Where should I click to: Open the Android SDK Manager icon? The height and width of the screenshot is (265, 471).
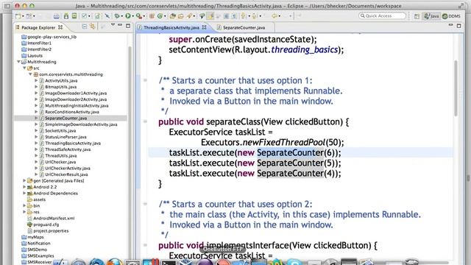66,16
